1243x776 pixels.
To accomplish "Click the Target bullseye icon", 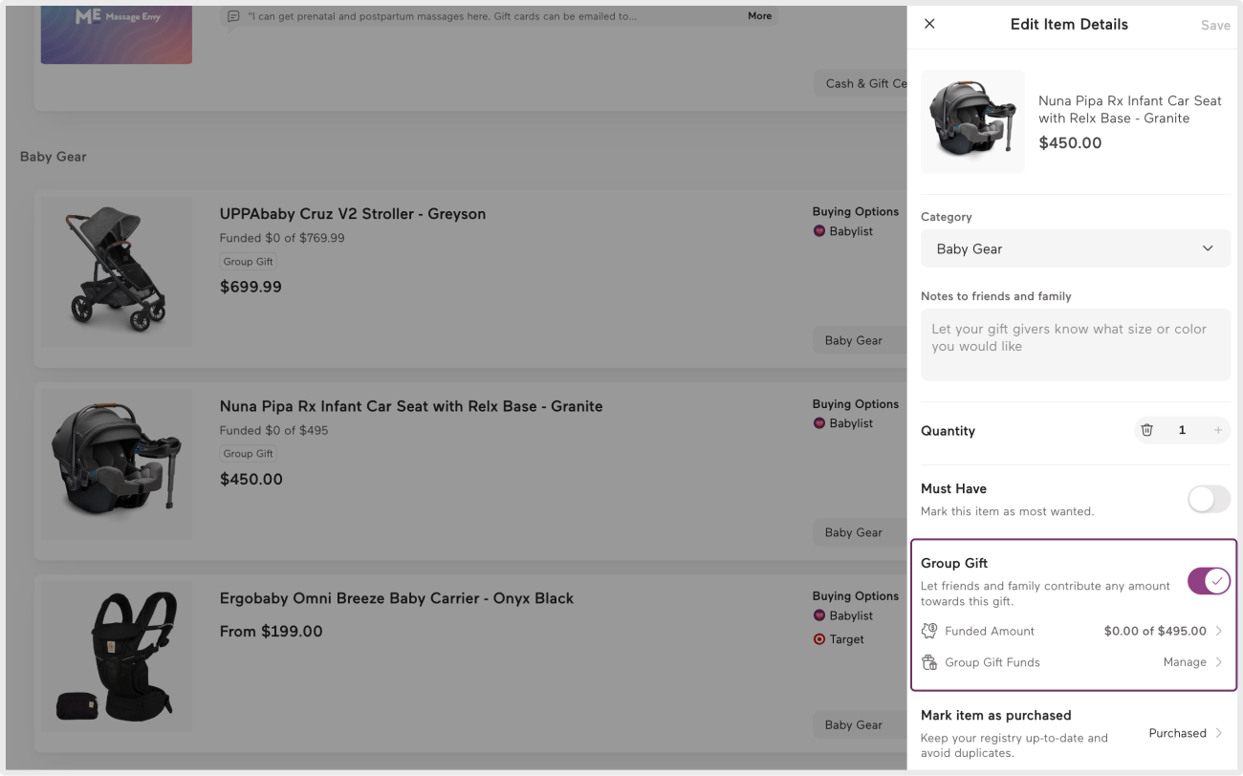I will click(x=818, y=639).
